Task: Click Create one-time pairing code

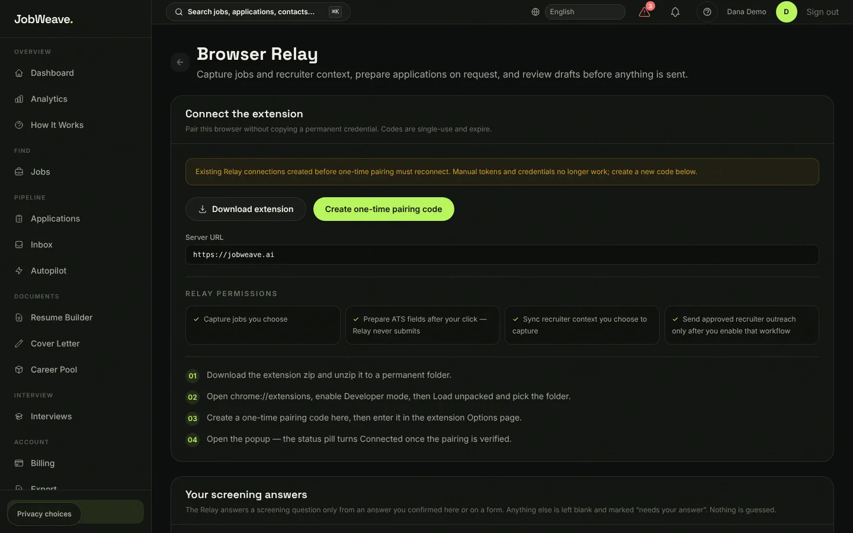Action: point(384,209)
